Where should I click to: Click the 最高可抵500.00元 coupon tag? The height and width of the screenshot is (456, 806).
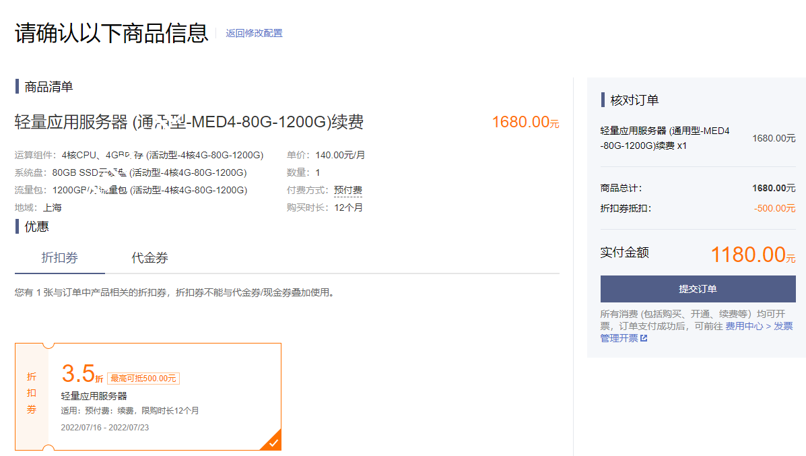(x=143, y=378)
